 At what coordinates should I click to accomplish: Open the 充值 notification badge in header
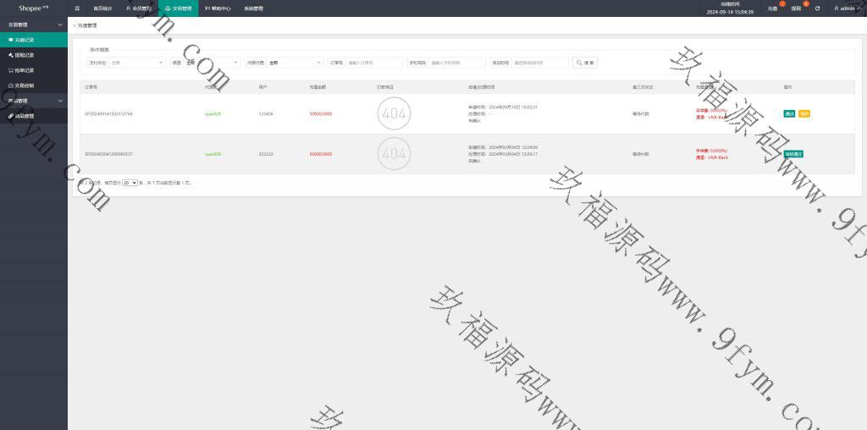771,8
